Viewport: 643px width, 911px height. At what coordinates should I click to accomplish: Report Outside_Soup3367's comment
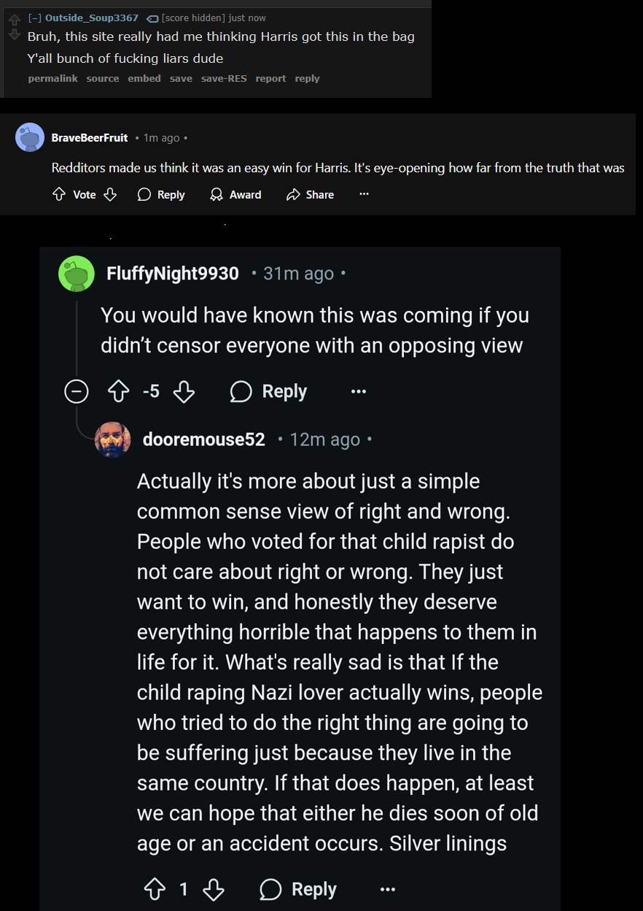click(x=270, y=79)
